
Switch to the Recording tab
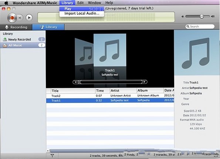pos(16,27)
